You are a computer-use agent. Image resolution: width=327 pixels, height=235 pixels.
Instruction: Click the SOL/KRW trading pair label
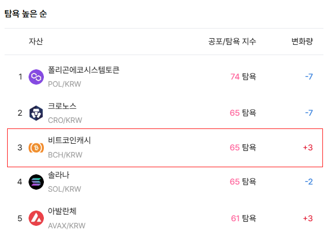[64, 189]
